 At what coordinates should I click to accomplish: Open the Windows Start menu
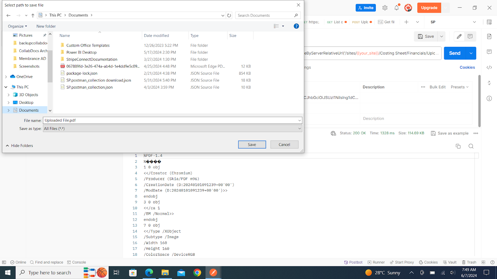(8, 272)
